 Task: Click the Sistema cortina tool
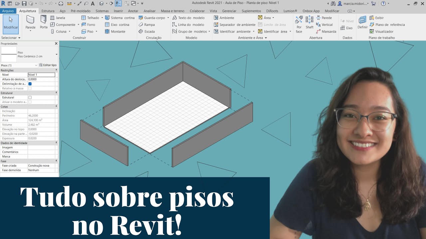[x=119, y=18]
